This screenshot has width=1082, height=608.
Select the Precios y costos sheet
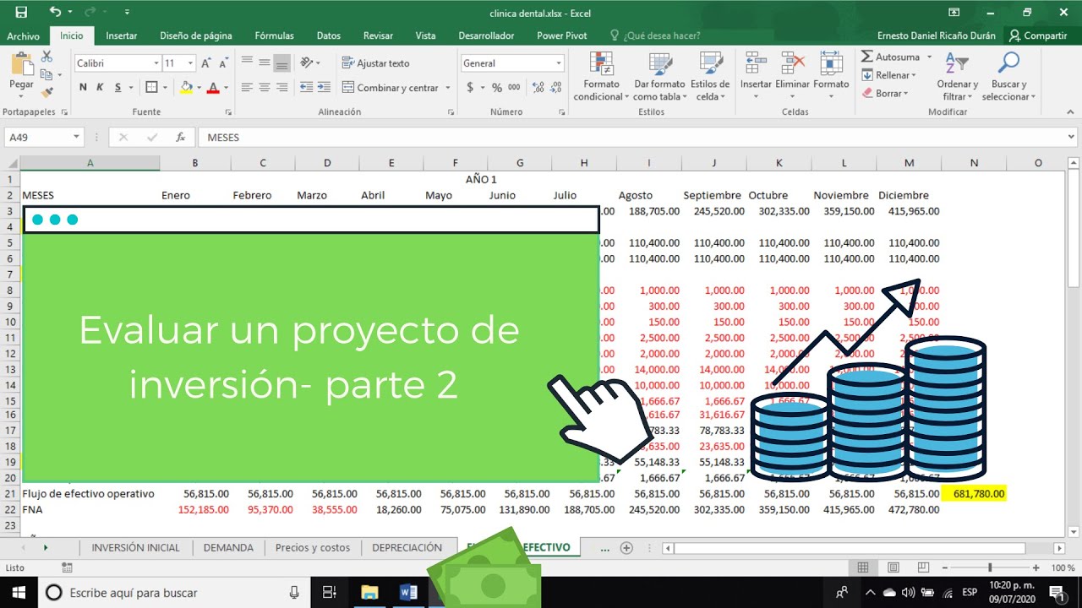pos(313,547)
